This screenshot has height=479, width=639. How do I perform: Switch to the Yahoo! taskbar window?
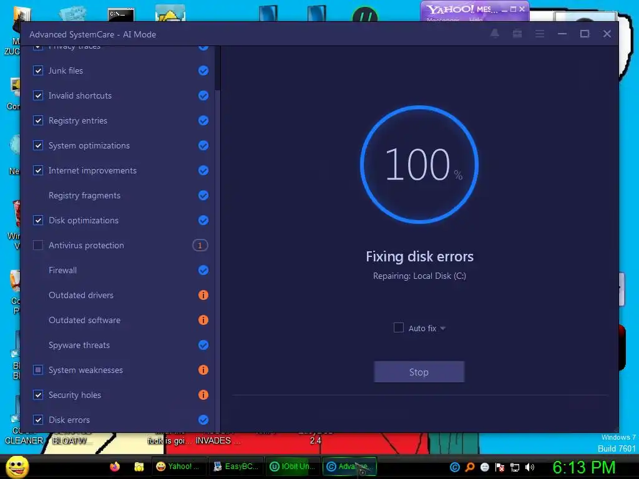pyautogui.click(x=178, y=467)
